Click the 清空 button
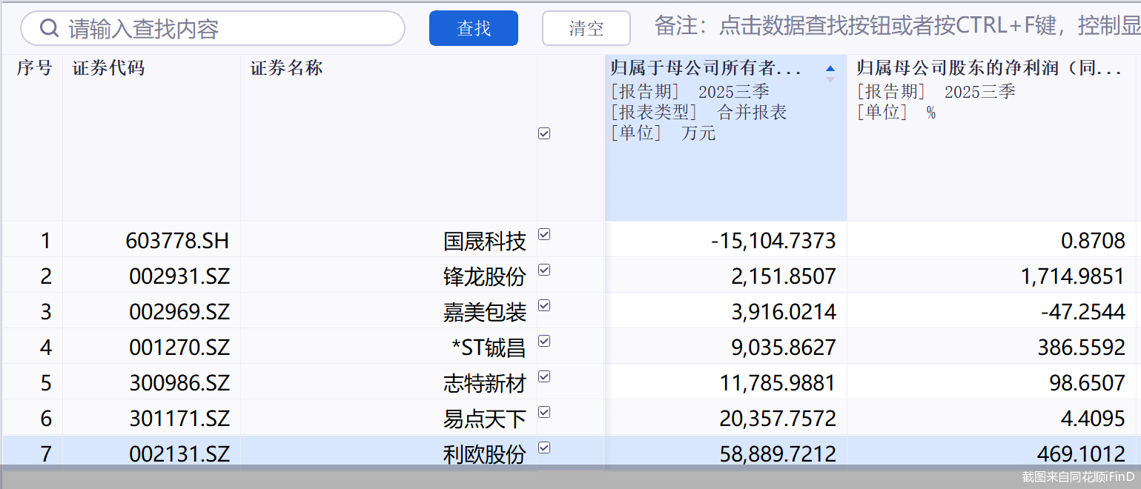1141x489 pixels. [586, 28]
